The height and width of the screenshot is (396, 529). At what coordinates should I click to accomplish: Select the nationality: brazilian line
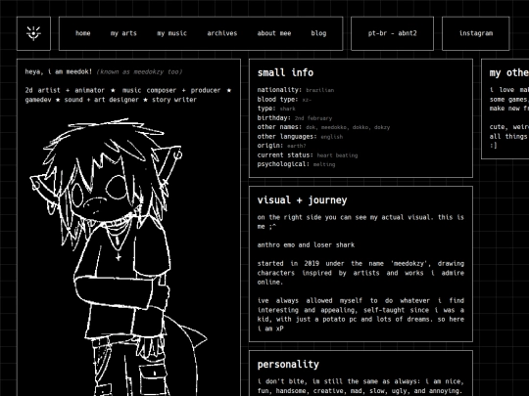tap(296, 90)
